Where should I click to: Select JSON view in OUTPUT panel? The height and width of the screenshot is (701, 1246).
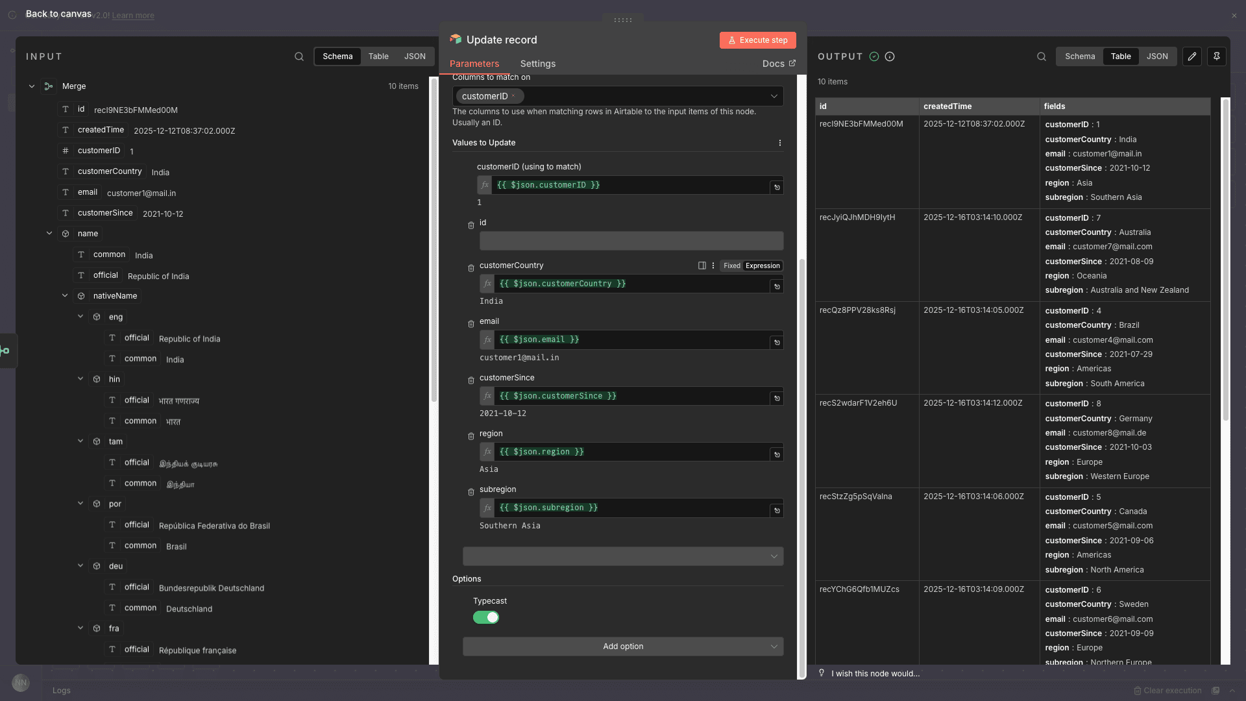1157,56
